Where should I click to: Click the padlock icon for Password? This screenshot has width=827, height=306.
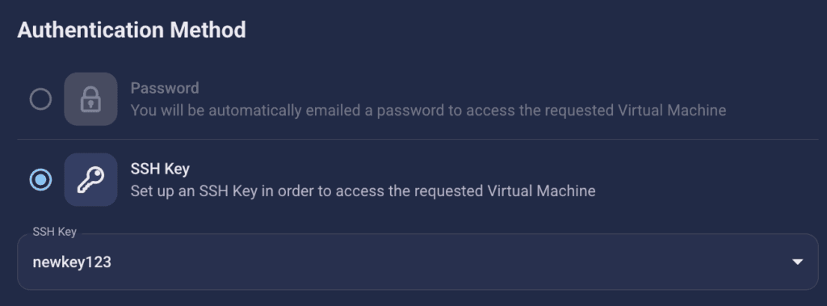click(x=90, y=99)
